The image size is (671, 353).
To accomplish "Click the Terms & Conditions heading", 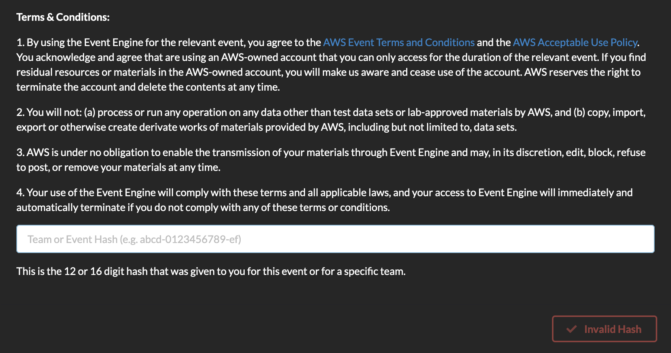I will click(63, 17).
